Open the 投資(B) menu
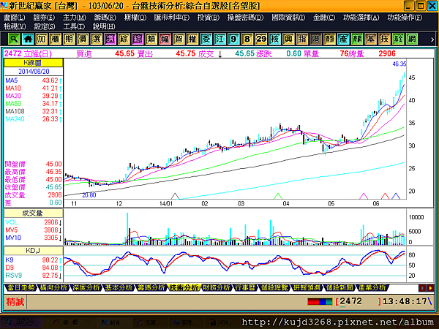Viewport: 439px width, 329px height. click(209, 18)
